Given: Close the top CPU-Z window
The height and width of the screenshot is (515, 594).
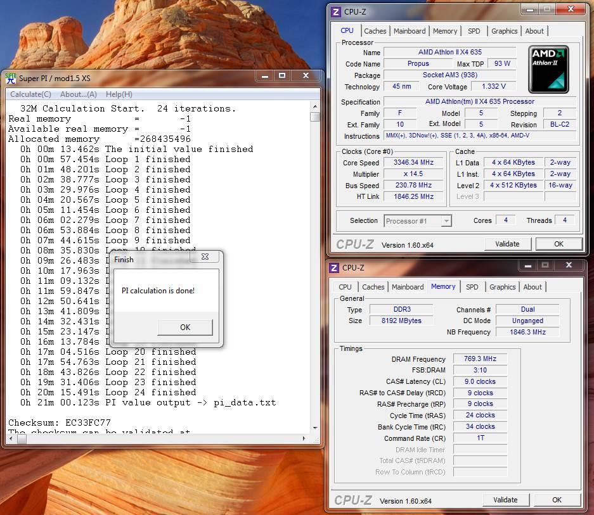Looking at the screenshot, I should click(x=571, y=9).
